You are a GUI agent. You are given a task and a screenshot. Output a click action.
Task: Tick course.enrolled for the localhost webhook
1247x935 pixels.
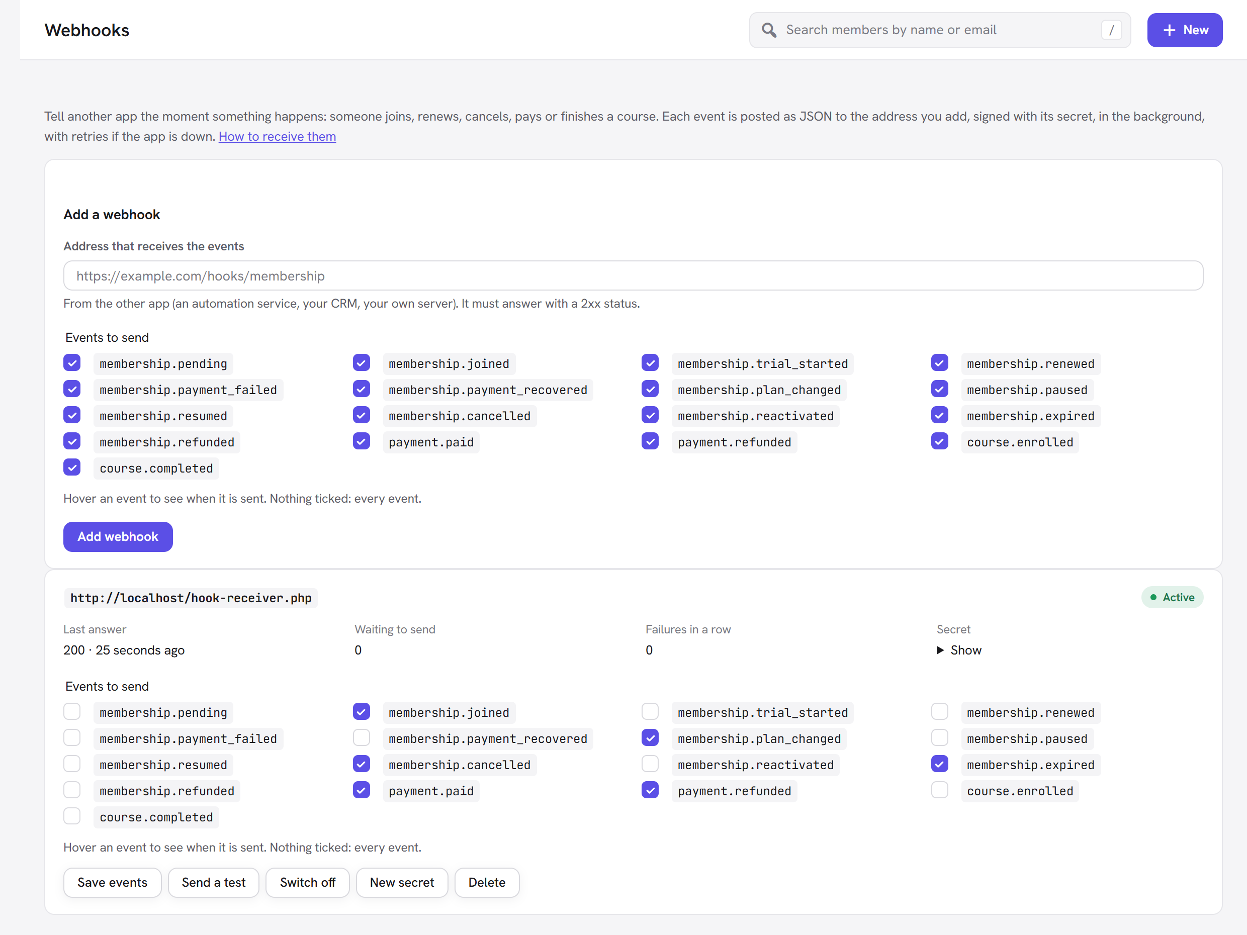pyautogui.click(x=939, y=790)
